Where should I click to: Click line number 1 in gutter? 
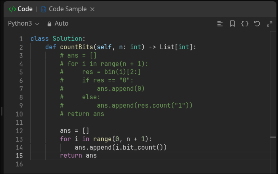tap(21, 39)
